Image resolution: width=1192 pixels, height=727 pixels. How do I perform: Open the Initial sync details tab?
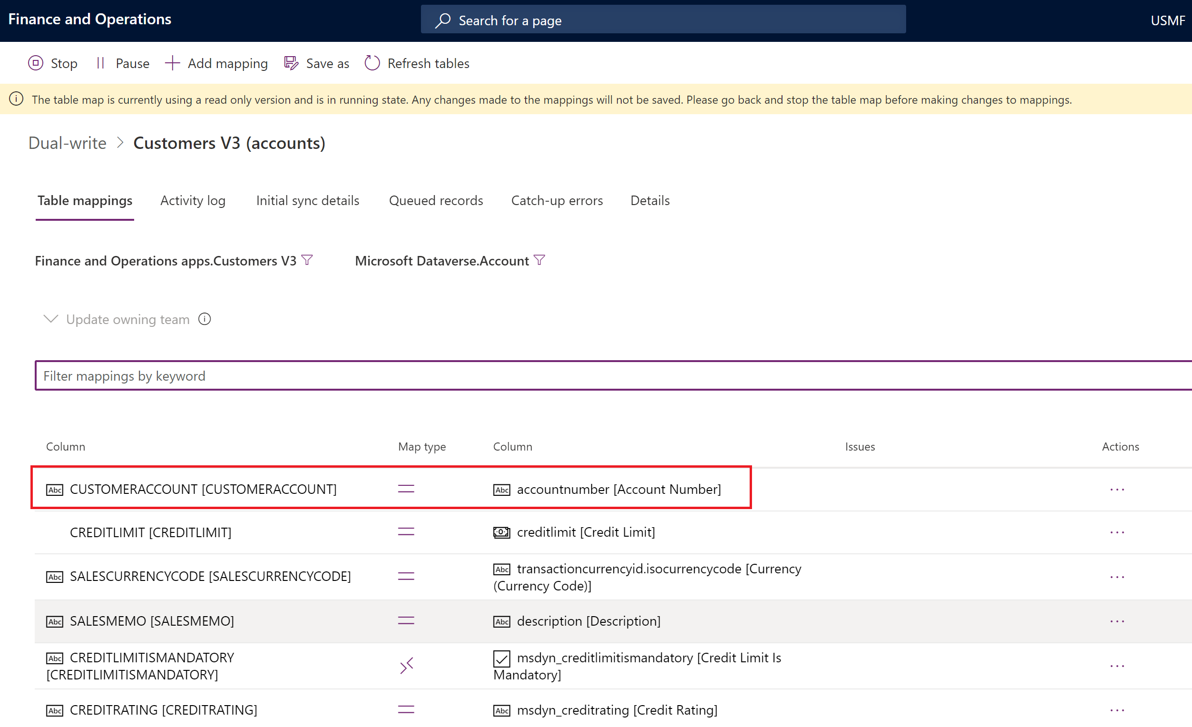click(308, 200)
